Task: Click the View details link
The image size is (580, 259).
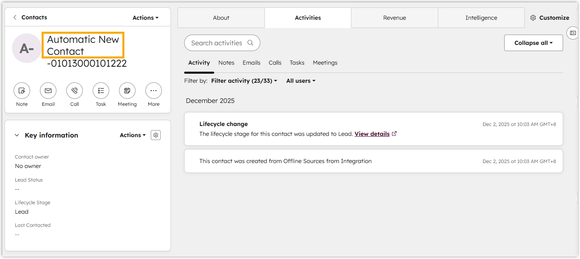Action: click(x=372, y=134)
